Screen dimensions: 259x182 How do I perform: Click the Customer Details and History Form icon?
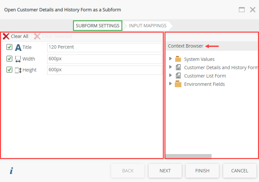click(178, 67)
